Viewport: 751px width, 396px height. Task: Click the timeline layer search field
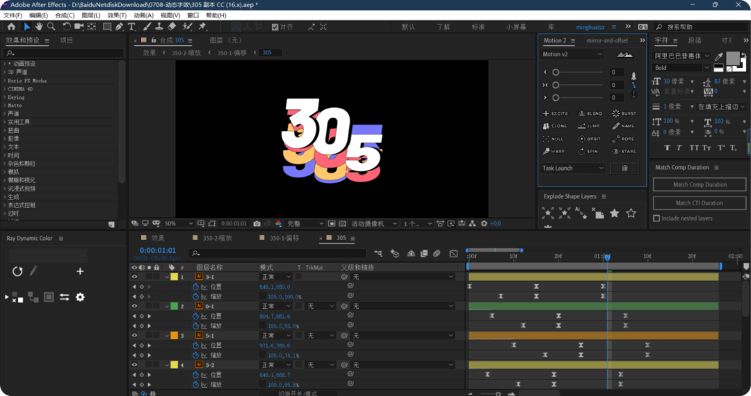click(x=277, y=253)
